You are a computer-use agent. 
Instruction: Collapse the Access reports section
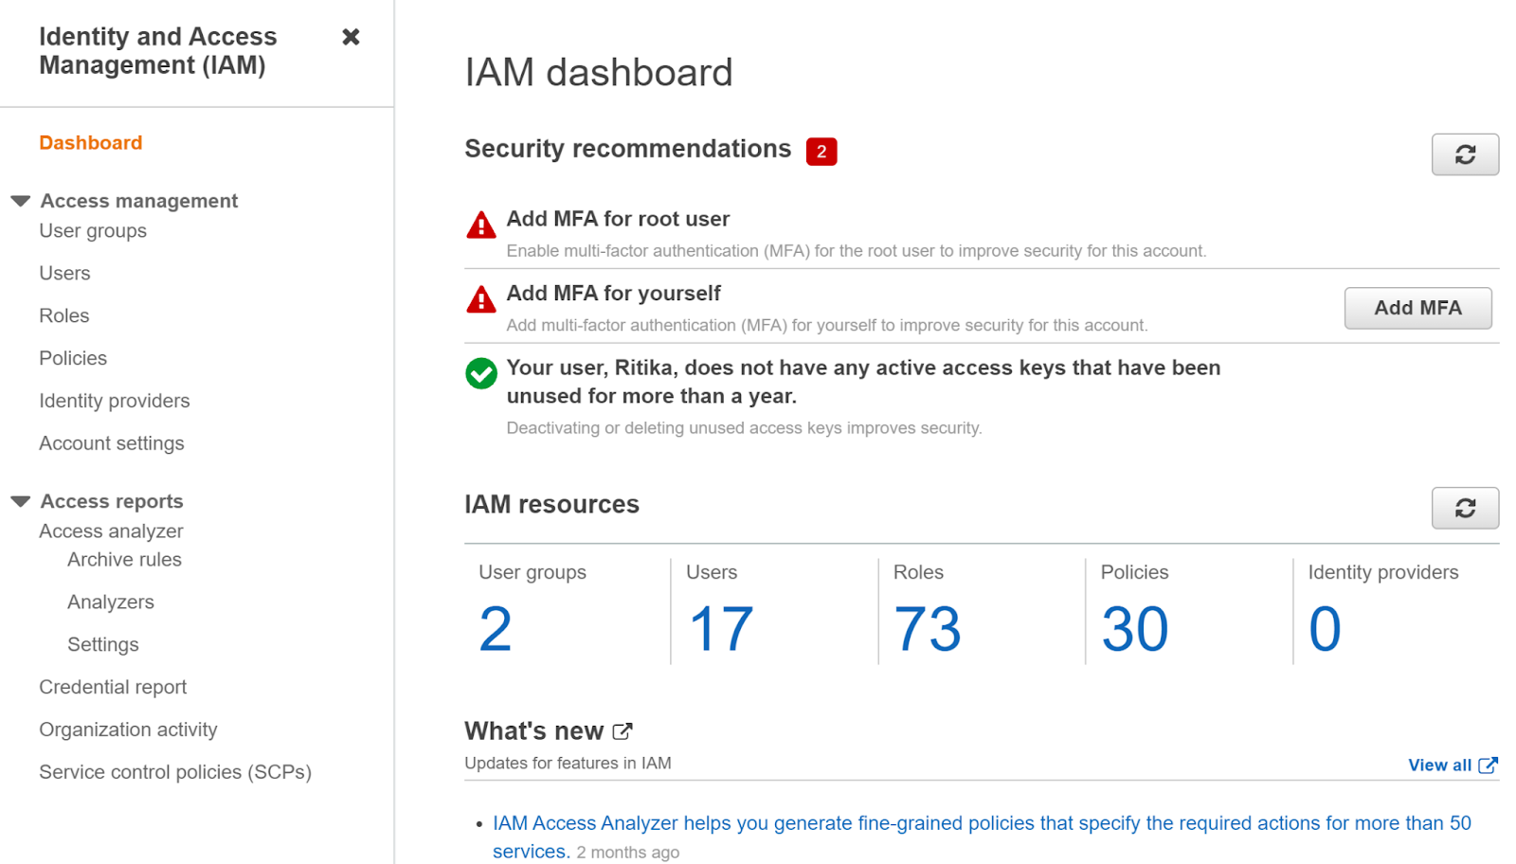click(21, 501)
